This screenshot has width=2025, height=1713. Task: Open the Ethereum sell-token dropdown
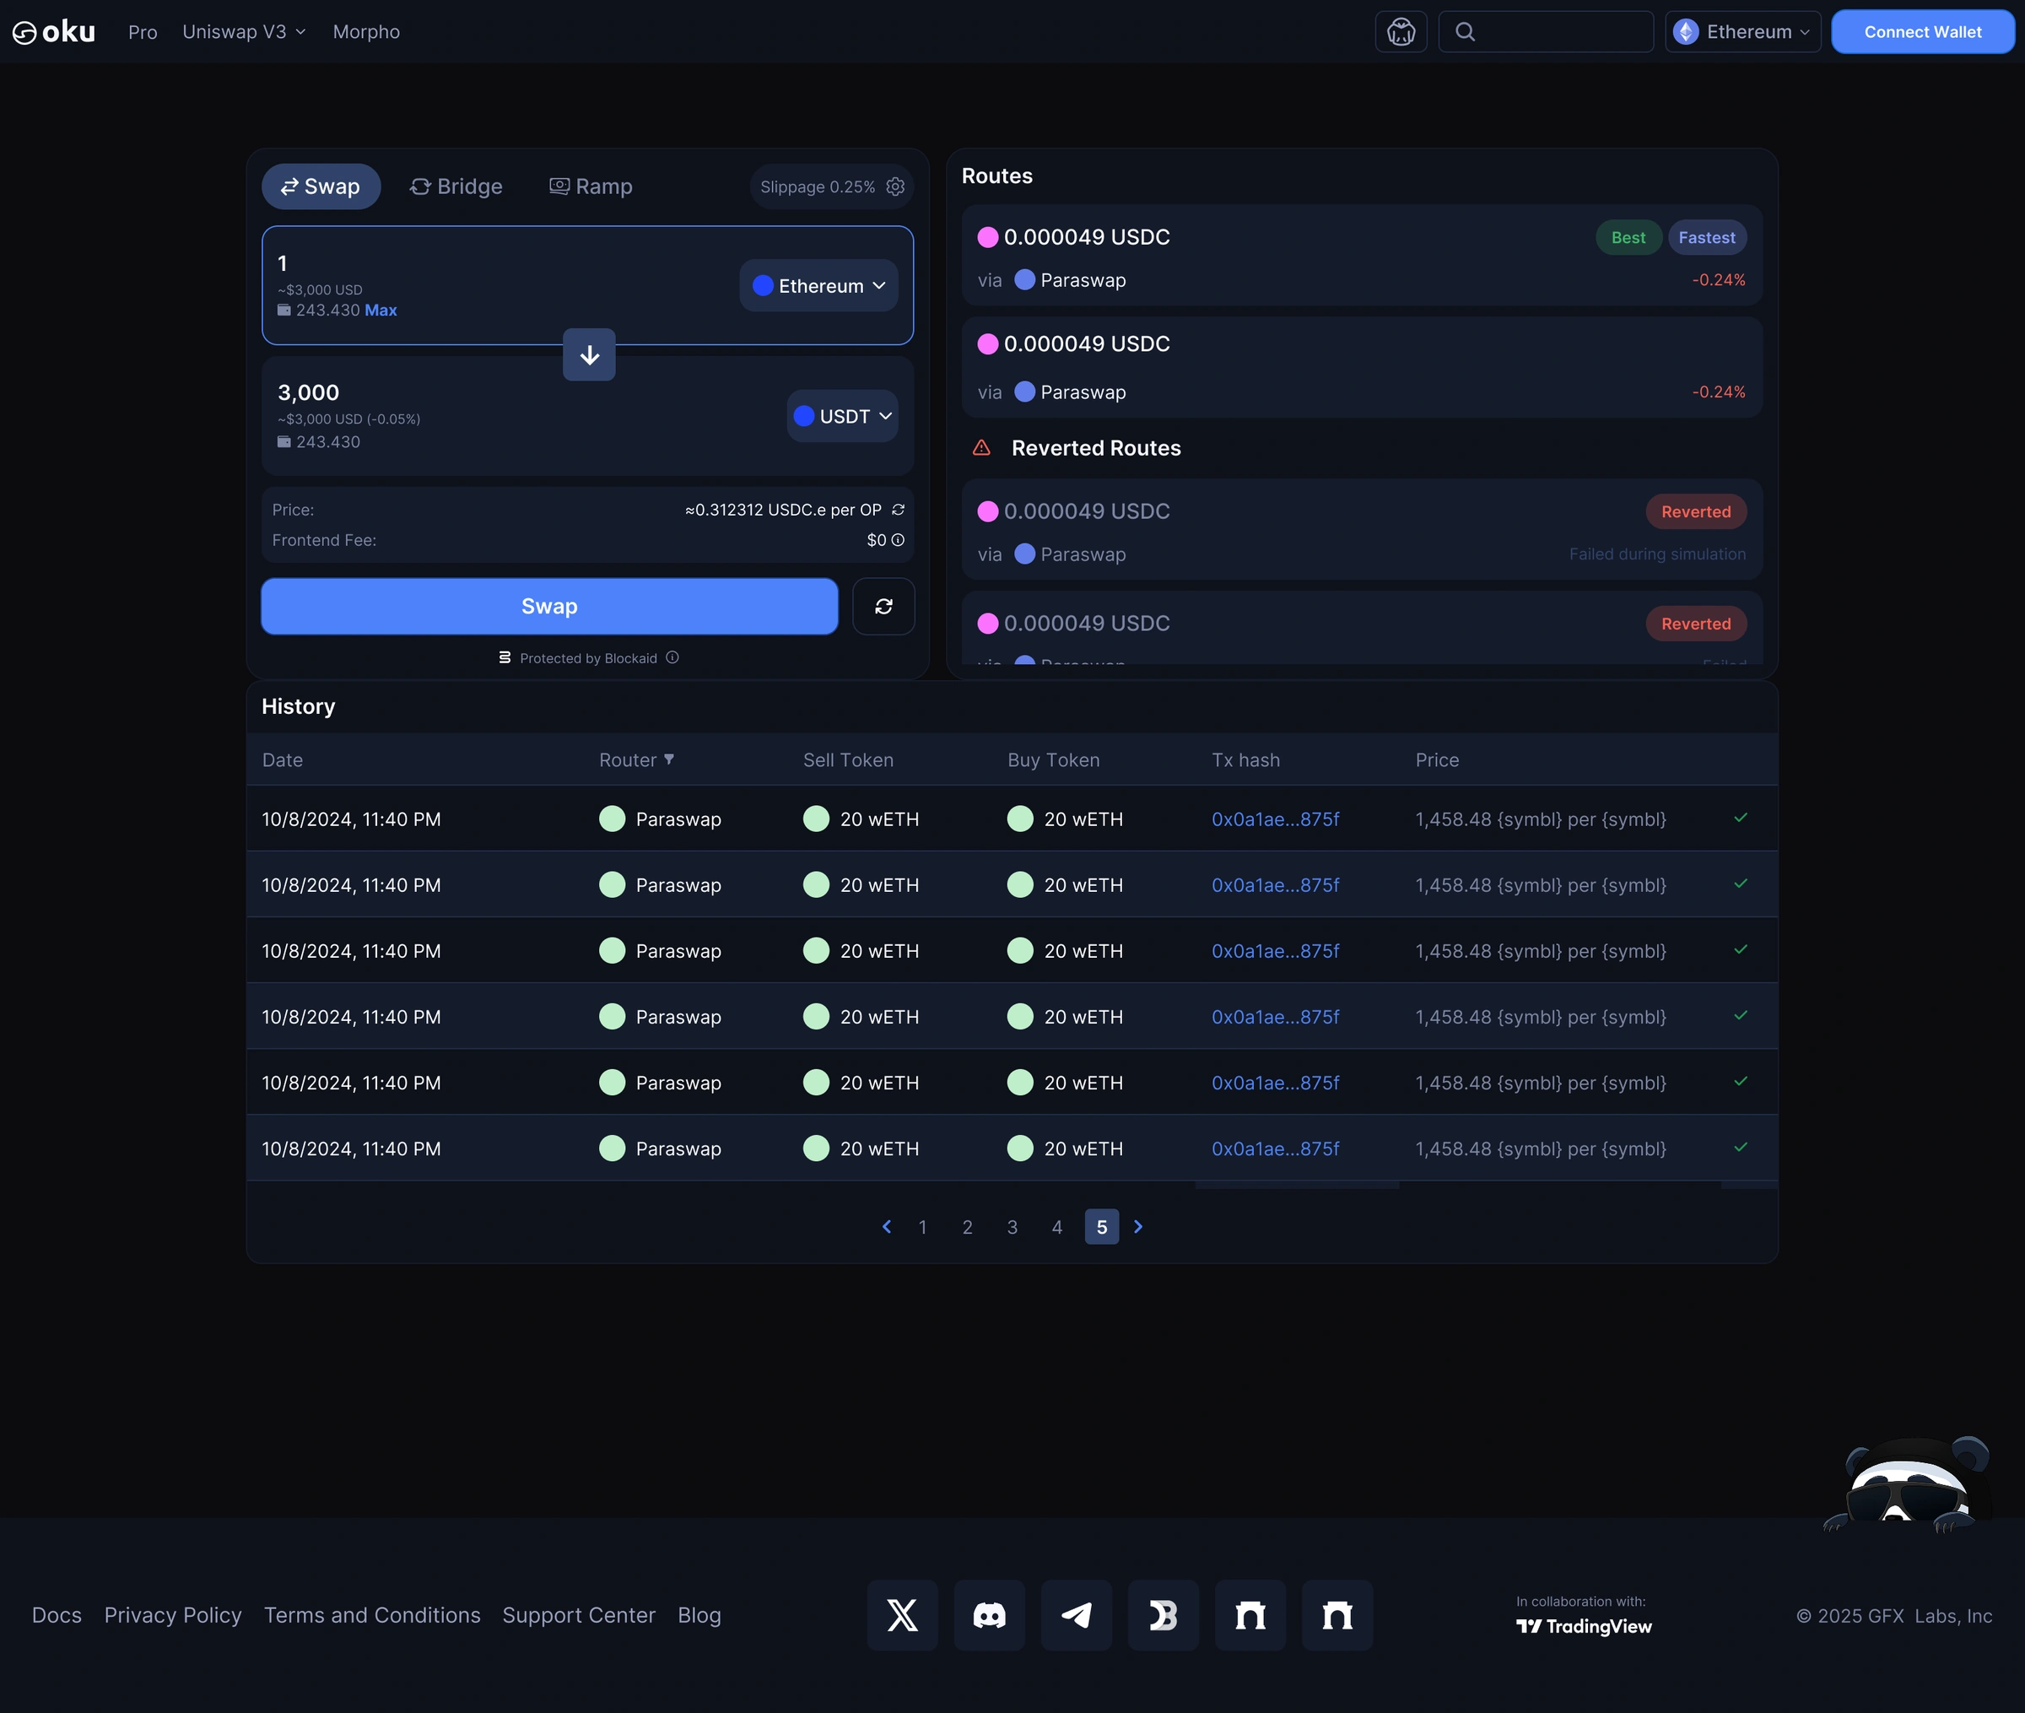818,285
